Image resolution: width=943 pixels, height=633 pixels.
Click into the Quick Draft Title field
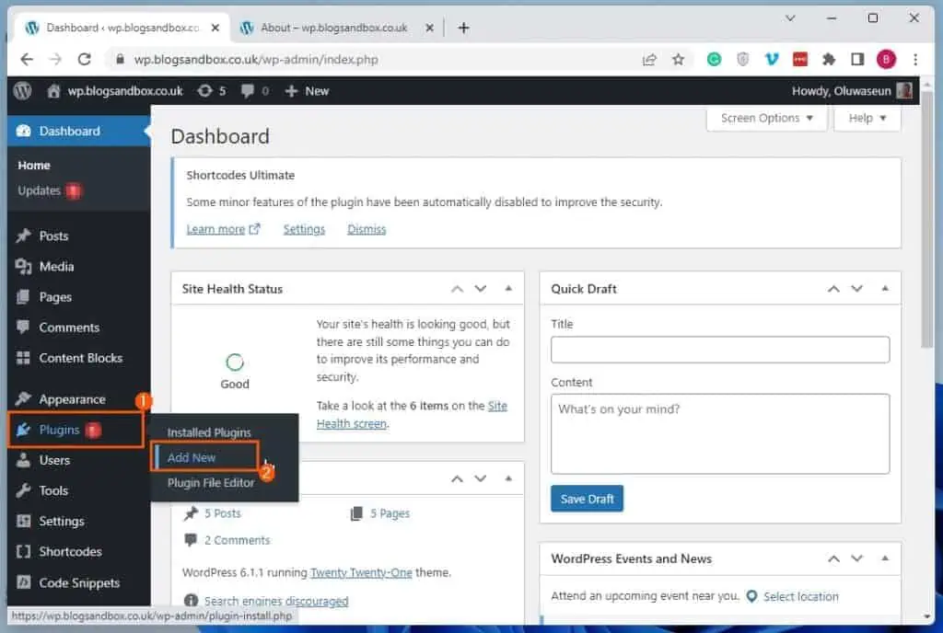(x=719, y=350)
